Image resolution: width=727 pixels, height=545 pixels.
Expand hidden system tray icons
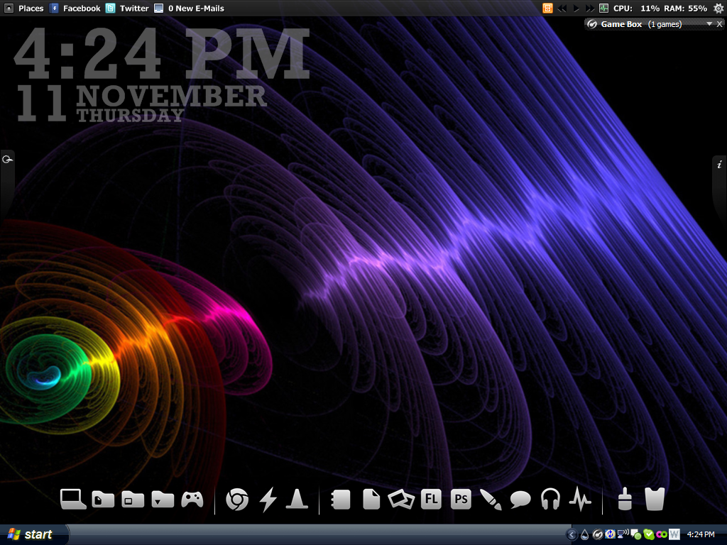point(572,534)
